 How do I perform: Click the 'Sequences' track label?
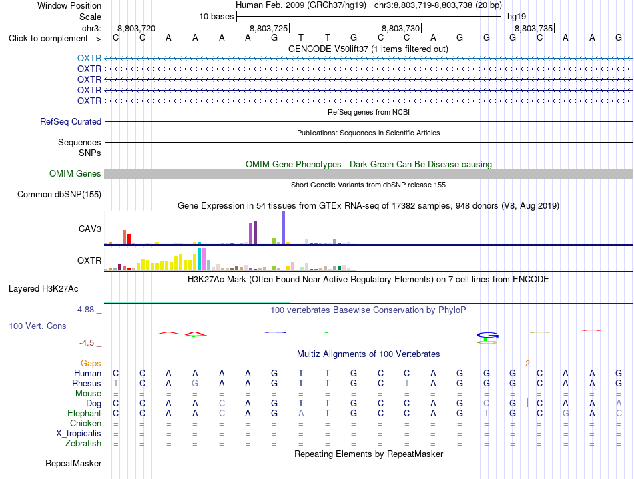pos(79,142)
